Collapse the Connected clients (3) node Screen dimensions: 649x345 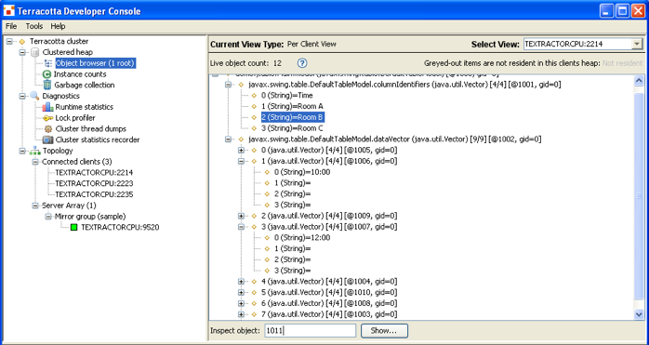pos(35,162)
